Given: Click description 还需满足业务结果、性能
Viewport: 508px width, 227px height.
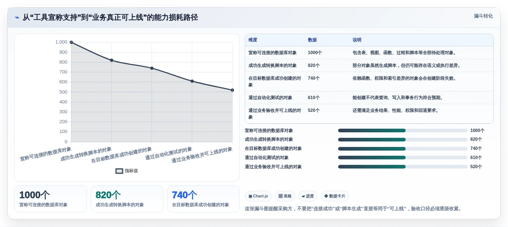Looking at the screenshot, I should (x=396, y=110).
